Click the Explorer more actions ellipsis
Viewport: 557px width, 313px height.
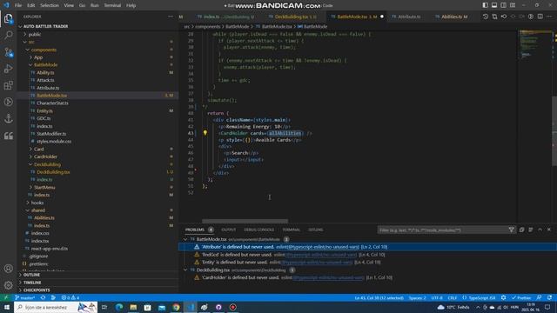(x=171, y=17)
